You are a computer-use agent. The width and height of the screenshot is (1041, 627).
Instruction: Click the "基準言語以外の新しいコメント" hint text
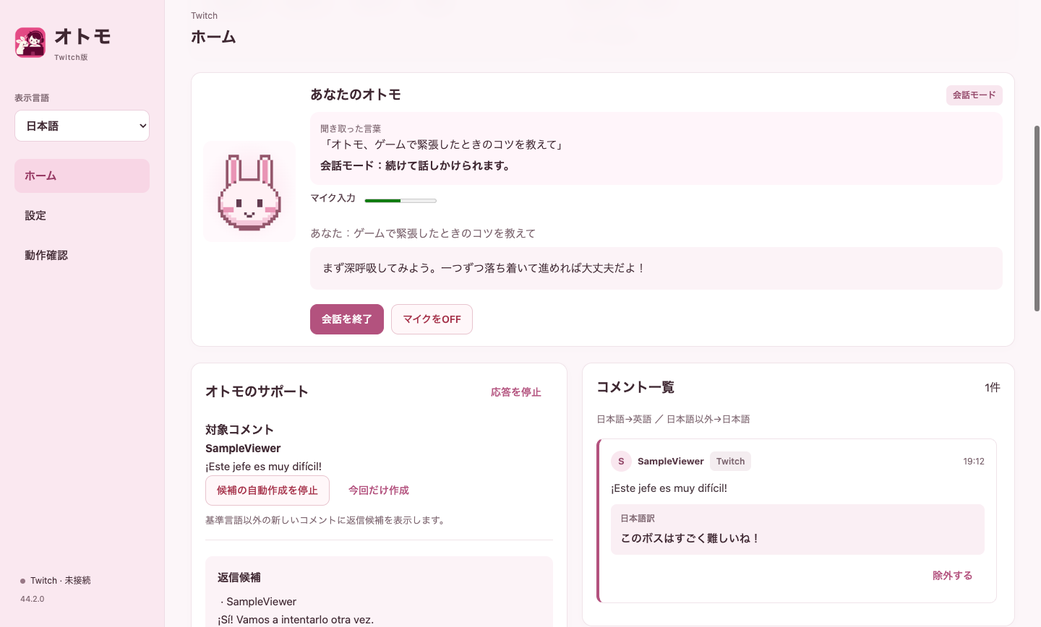(327, 520)
